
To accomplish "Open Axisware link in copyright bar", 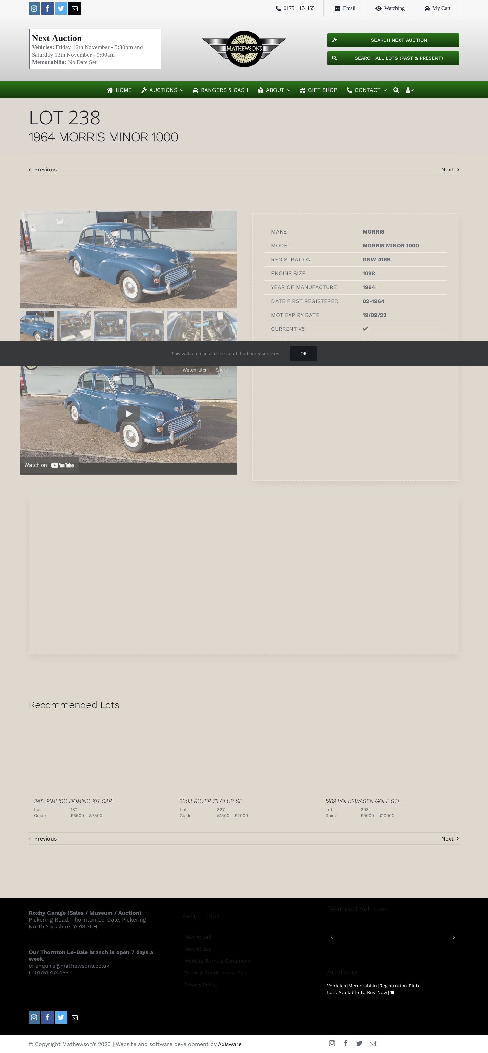I will pos(230,1044).
